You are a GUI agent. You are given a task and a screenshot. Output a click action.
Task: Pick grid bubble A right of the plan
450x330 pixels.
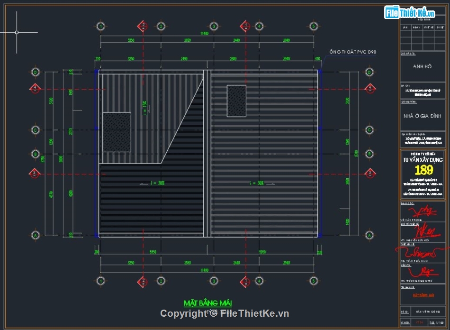coord(369,235)
